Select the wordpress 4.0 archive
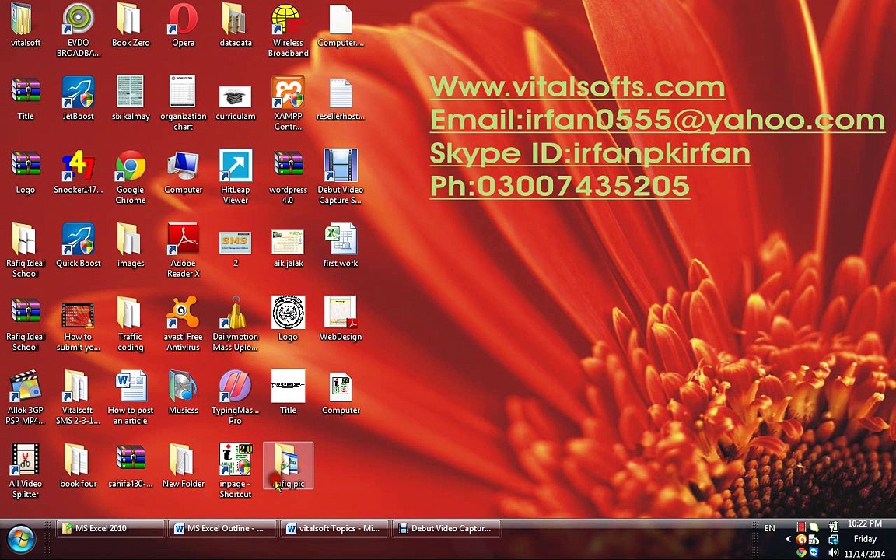Viewport: 896px width, 560px height. tap(288, 177)
